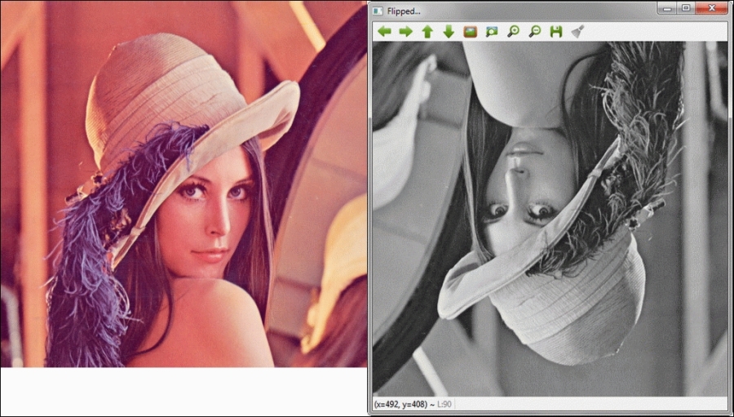Close the Flipped window
The height and width of the screenshot is (417, 734).
click(x=712, y=8)
